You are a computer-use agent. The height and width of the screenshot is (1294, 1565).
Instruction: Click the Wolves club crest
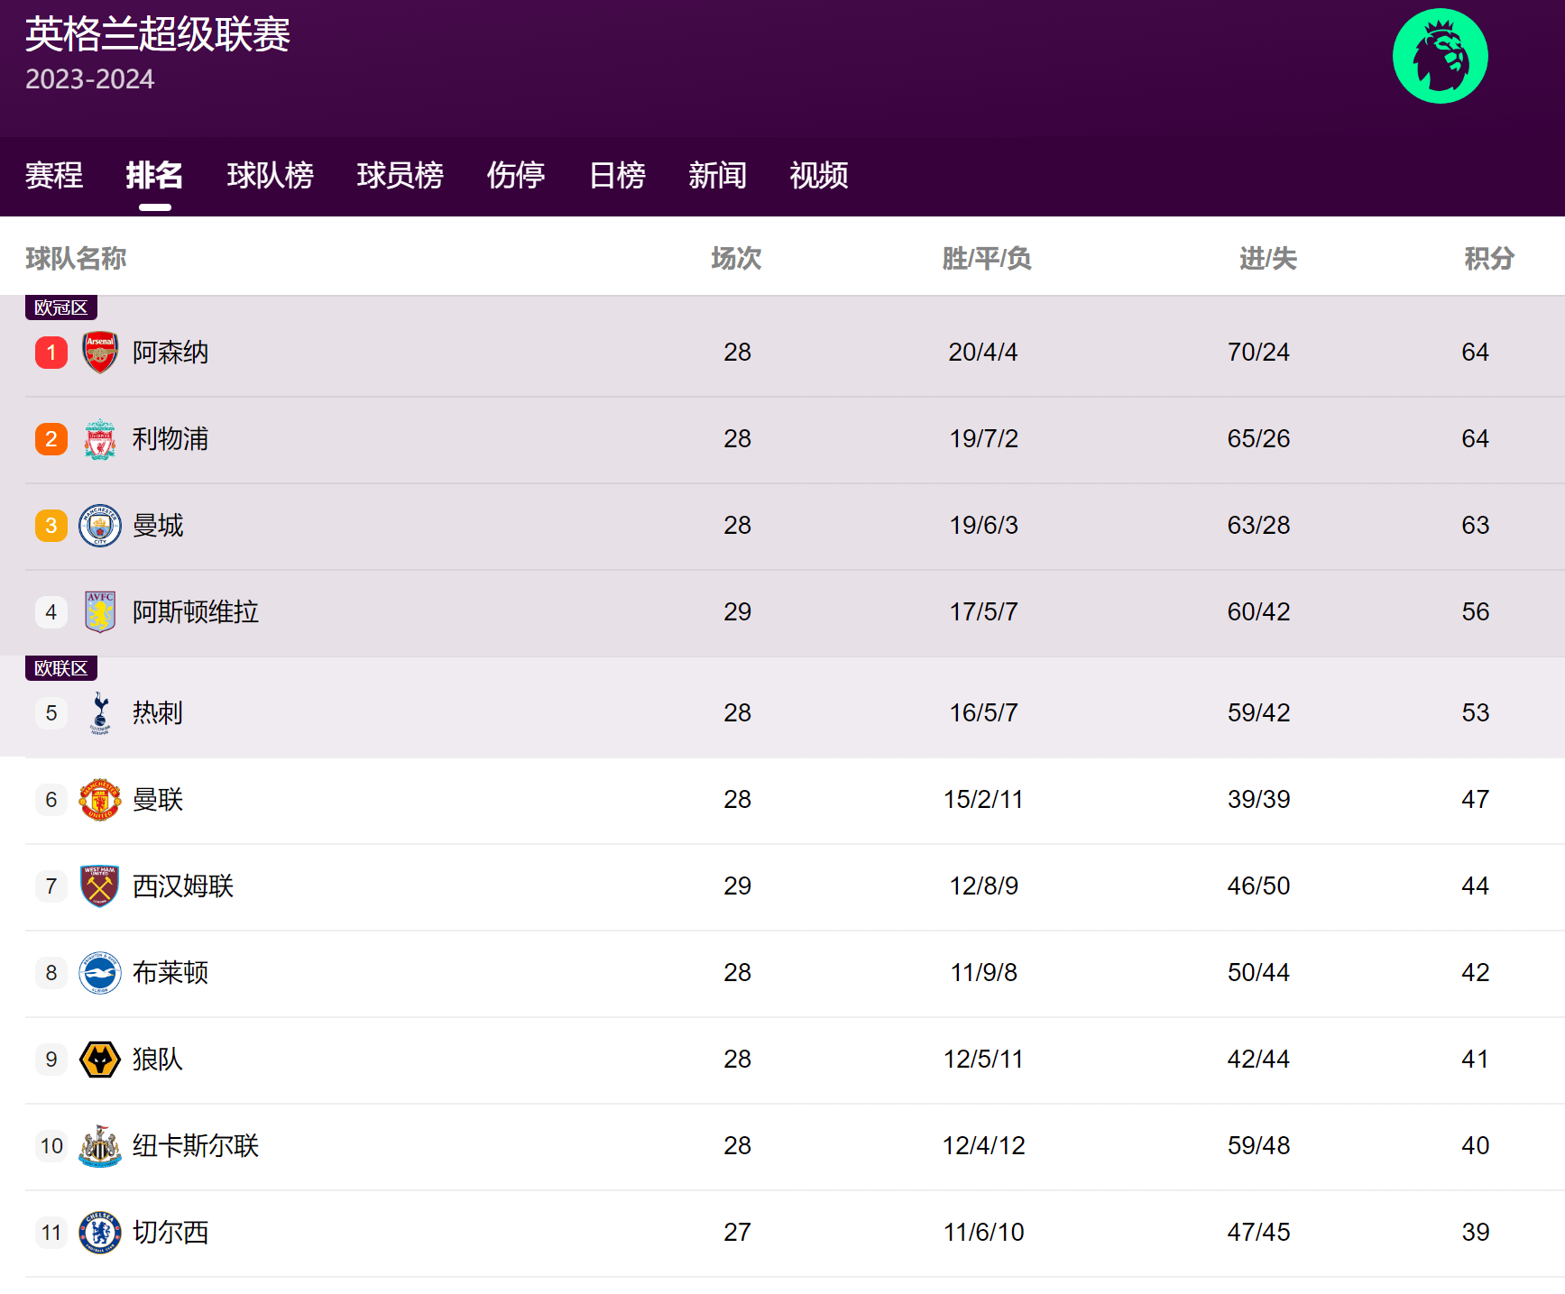(x=100, y=1060)
